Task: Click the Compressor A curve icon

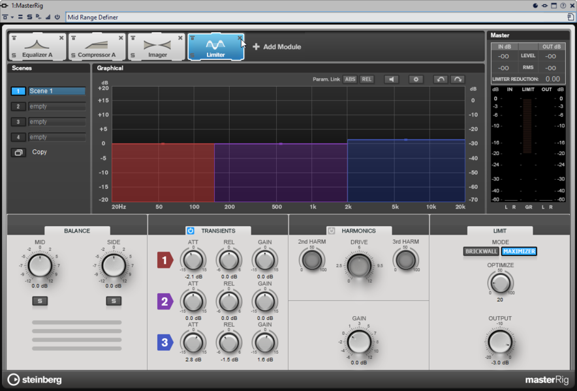Action: pos(97,44)
